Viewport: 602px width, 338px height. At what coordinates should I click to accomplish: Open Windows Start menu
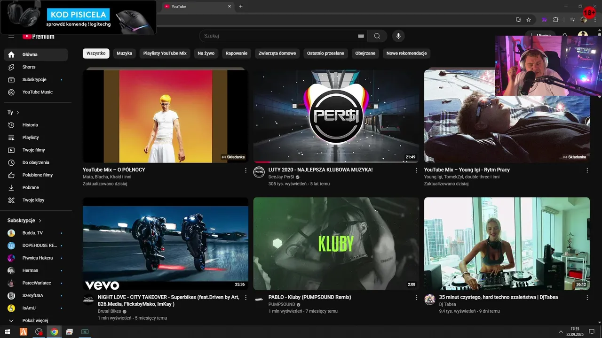(8, 332)
